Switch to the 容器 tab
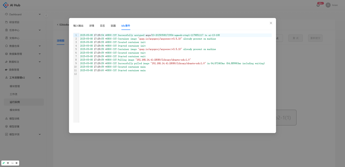Screen dimensions: 345x167 113,26
